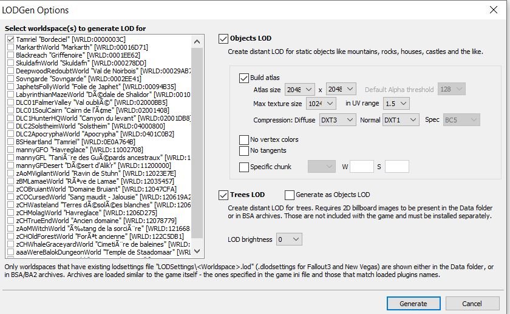
Task: Tick the zCOBruiantWorld "Domaine Bruiant" checkbox
Action: click(10, 189)
